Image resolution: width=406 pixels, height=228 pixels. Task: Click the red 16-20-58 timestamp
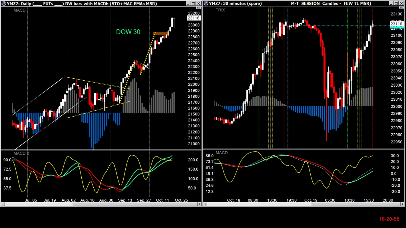point(389,219)
